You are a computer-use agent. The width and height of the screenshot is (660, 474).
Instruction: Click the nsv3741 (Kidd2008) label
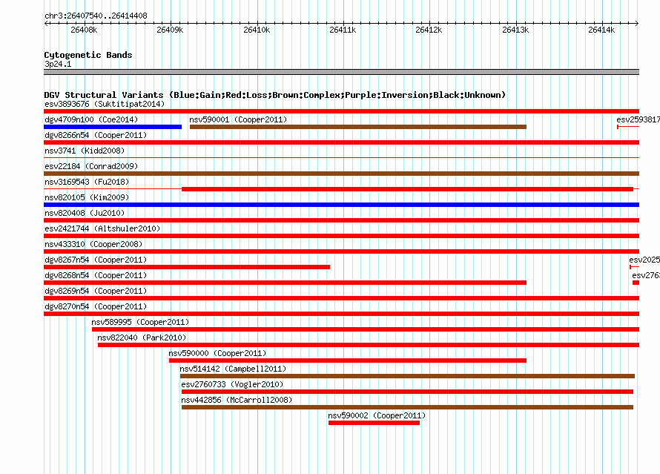85,151
